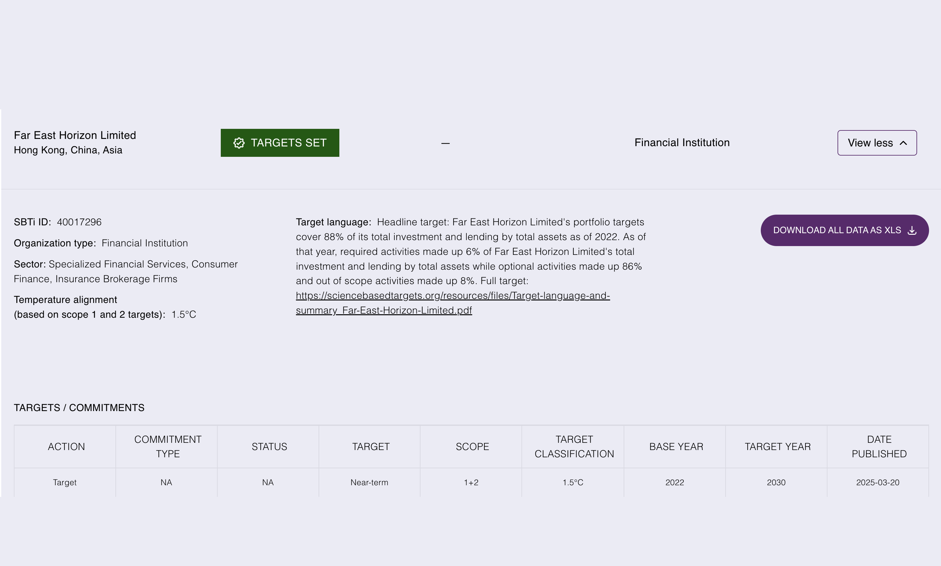Click the SBTi ID number 40017296
941x566 pixels.
click(79, 223)
